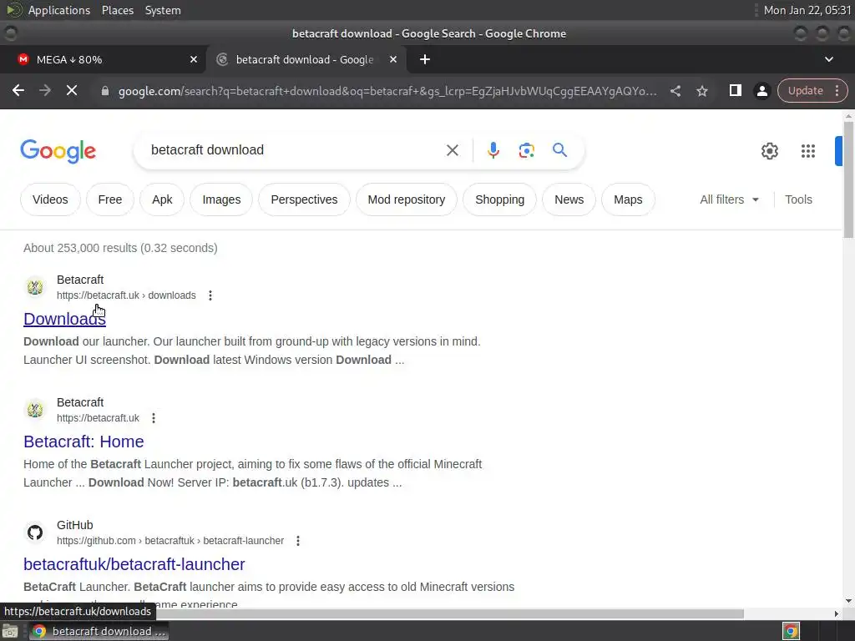Filter results by News
This screenshot has width=855, height=641.
pos(569,199)
